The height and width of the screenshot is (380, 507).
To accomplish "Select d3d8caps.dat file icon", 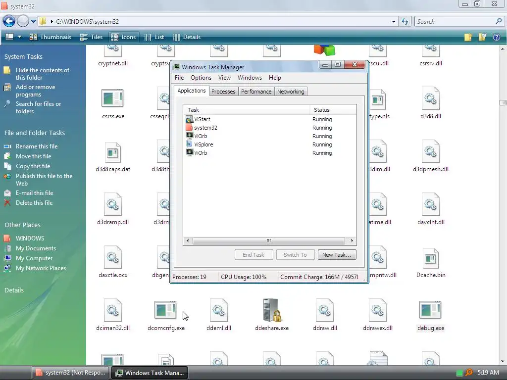I will (112, 152).
